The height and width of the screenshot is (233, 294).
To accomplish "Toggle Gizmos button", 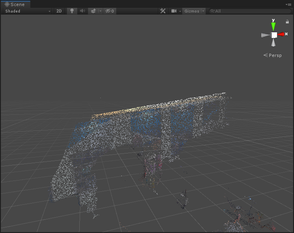I will (192, 11).
